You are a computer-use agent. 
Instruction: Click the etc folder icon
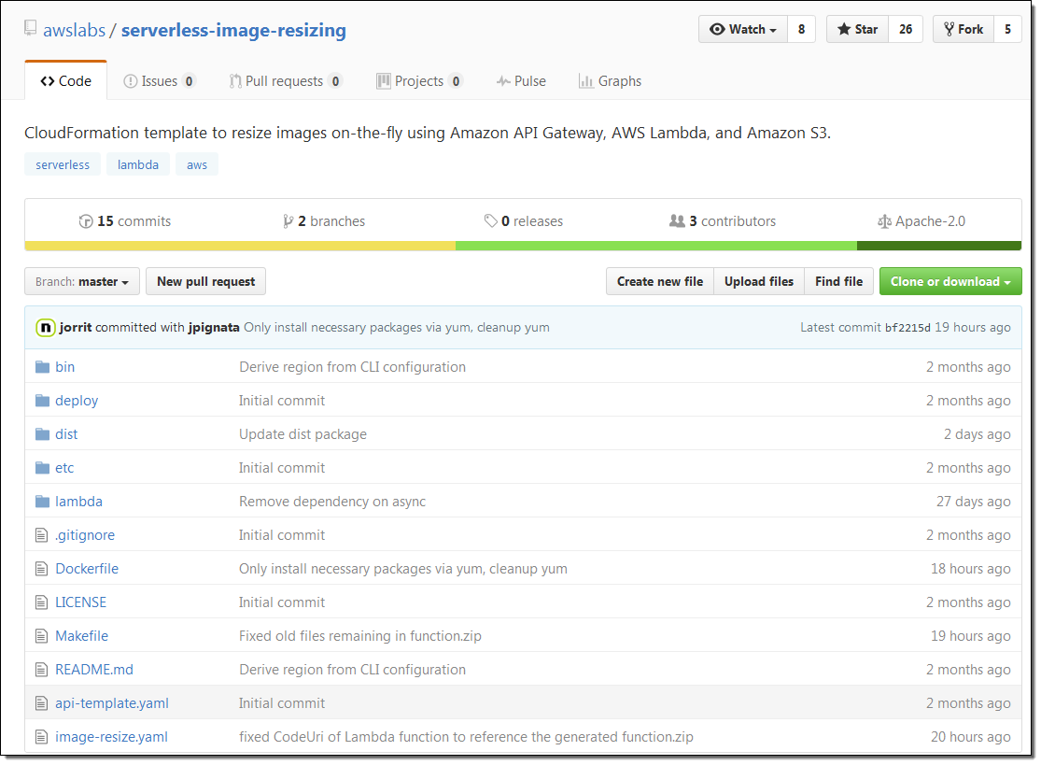[x=43, y=467]
